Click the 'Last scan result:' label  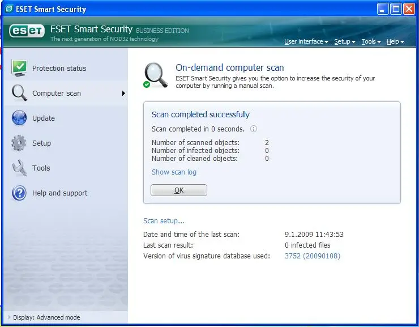[168, 245]
